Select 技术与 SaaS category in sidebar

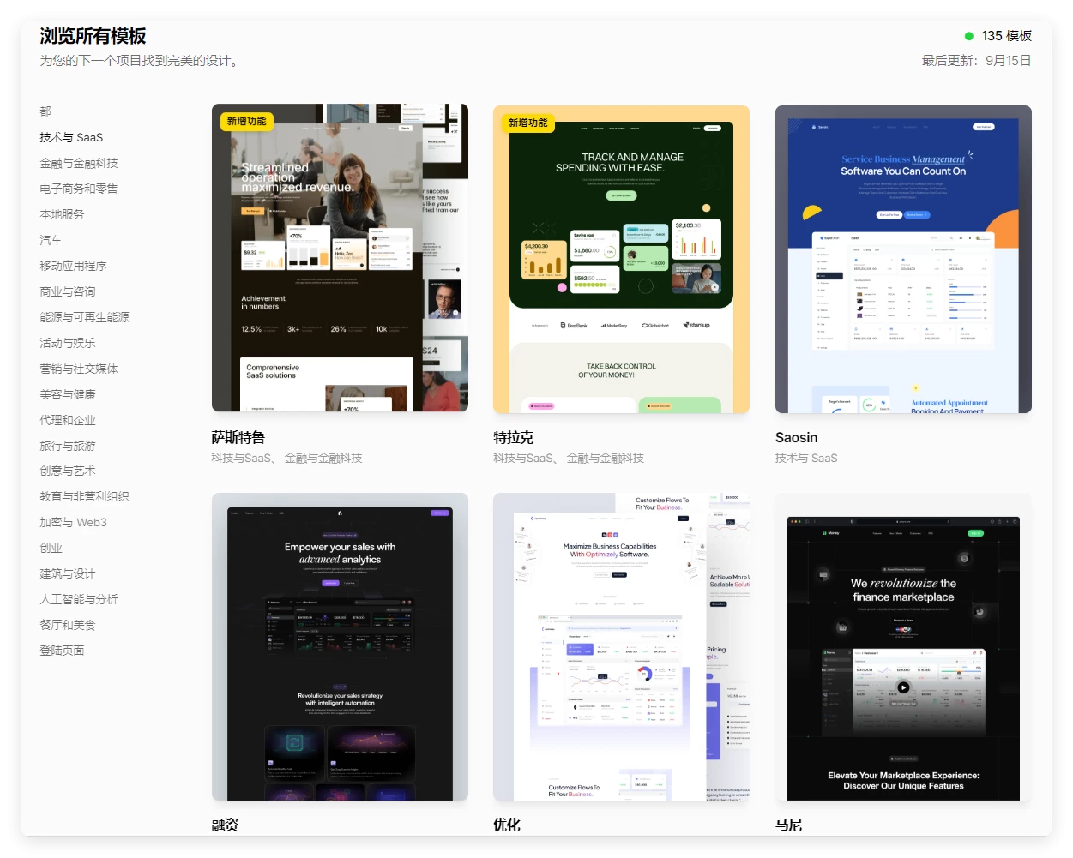point(71,137)
